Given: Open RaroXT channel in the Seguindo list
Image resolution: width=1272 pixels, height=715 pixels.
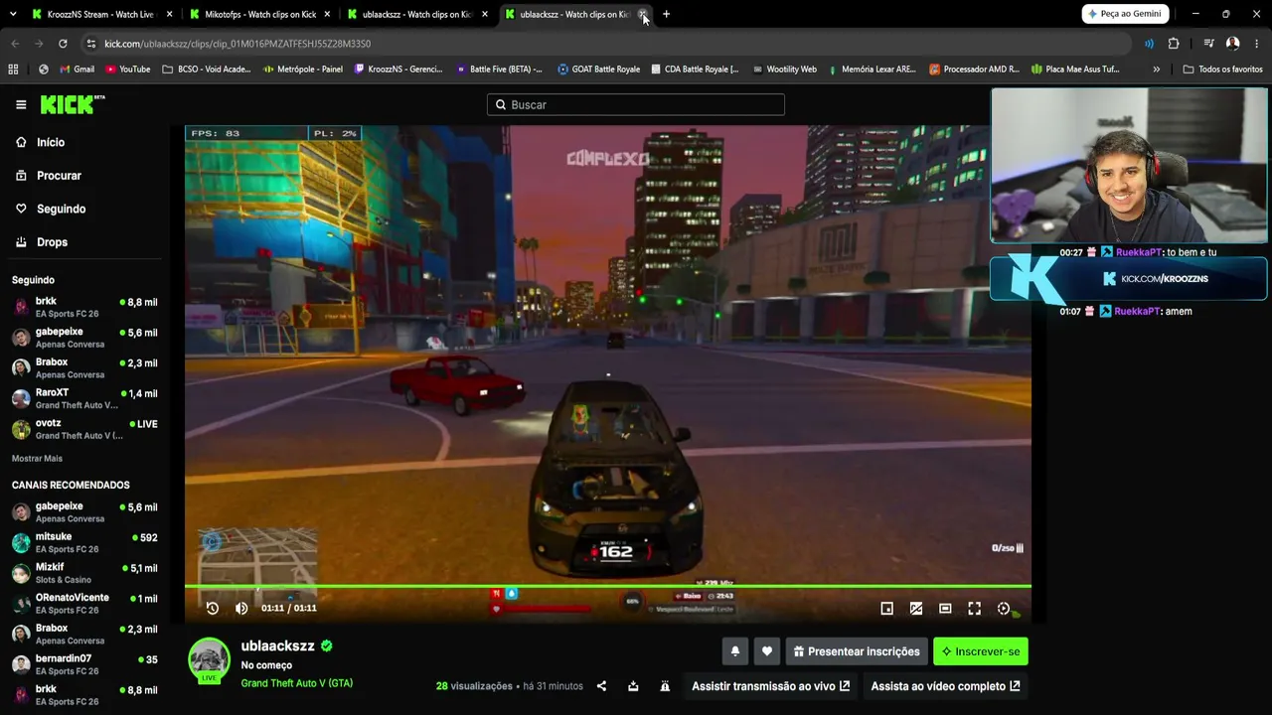Looking at the screenshot, I should pos(85,399).
